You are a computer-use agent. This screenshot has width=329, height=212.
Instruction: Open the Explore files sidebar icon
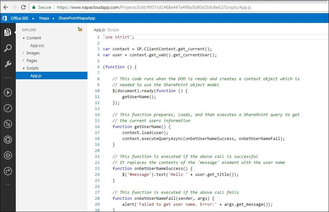[x=8, y=32]
